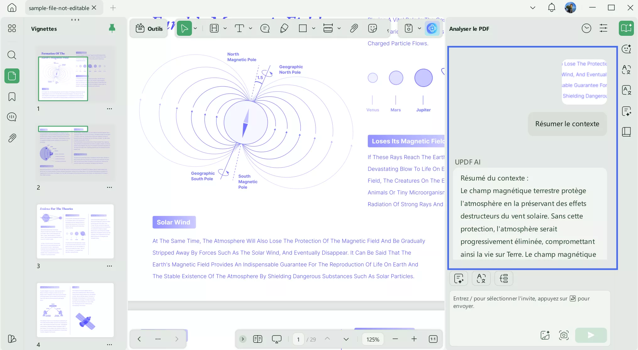Expand the rectangle shape dropdown arrow
Screen dimensions: 638x350
[314, 29]
